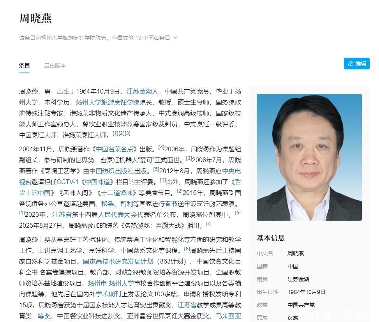Image resolution: width=379 pixels, height=322 pixels.
Task: Open the 中国纺织出版社 link
Action: 112,171
